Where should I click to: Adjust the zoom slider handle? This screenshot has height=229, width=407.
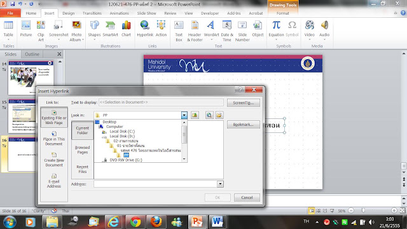tap(363, 211)
